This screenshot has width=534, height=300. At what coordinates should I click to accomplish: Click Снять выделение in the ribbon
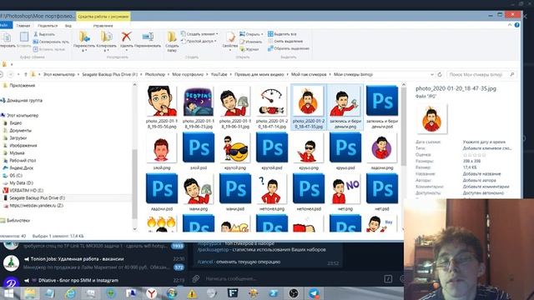pos(285,41)
